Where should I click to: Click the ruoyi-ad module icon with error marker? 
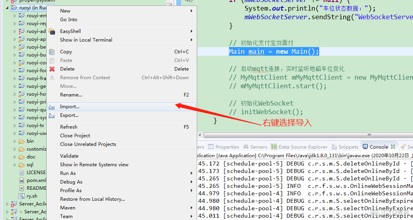pyautogui.click(x=22, y=31)
